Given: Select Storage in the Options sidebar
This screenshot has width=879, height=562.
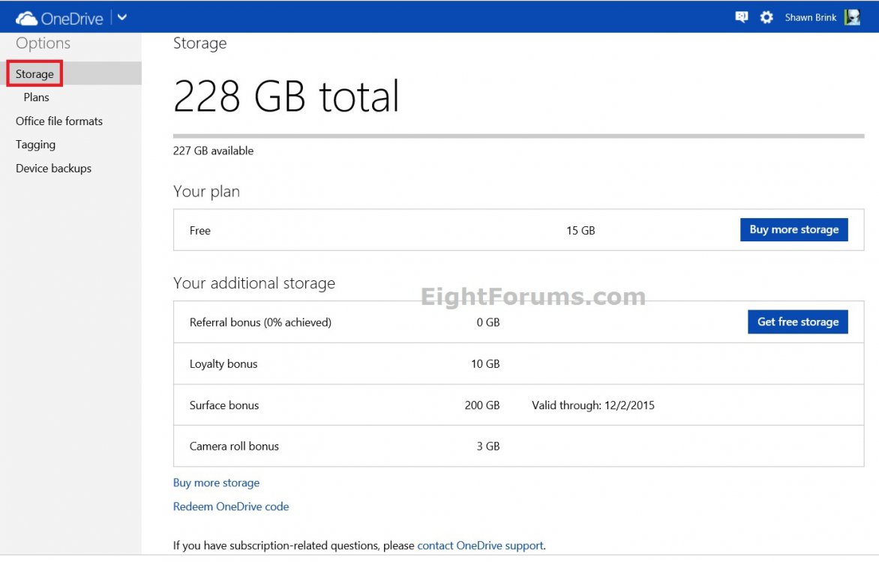Looking at the screenshot, I should click(x=34, y=73).
